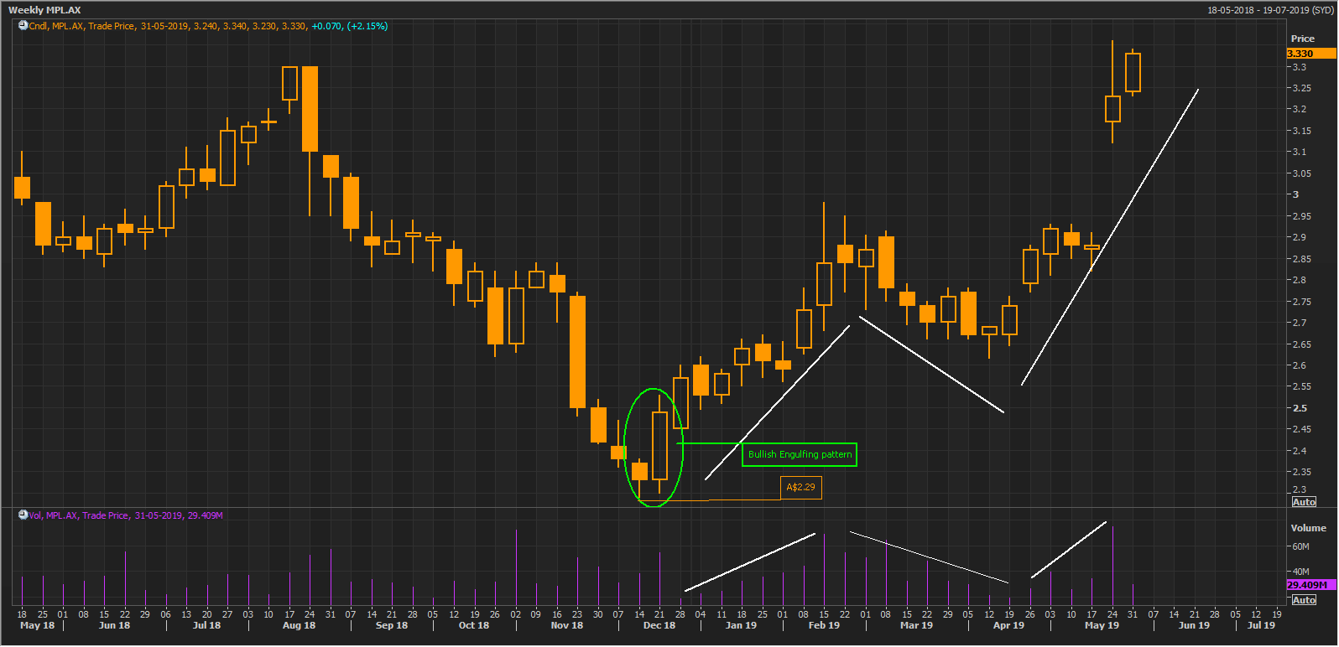Viewport: 1339px width, 647px height.
Task: Click the candle series icon beside Cndl, MPL.AX
Action: click(x=23, y=26)
